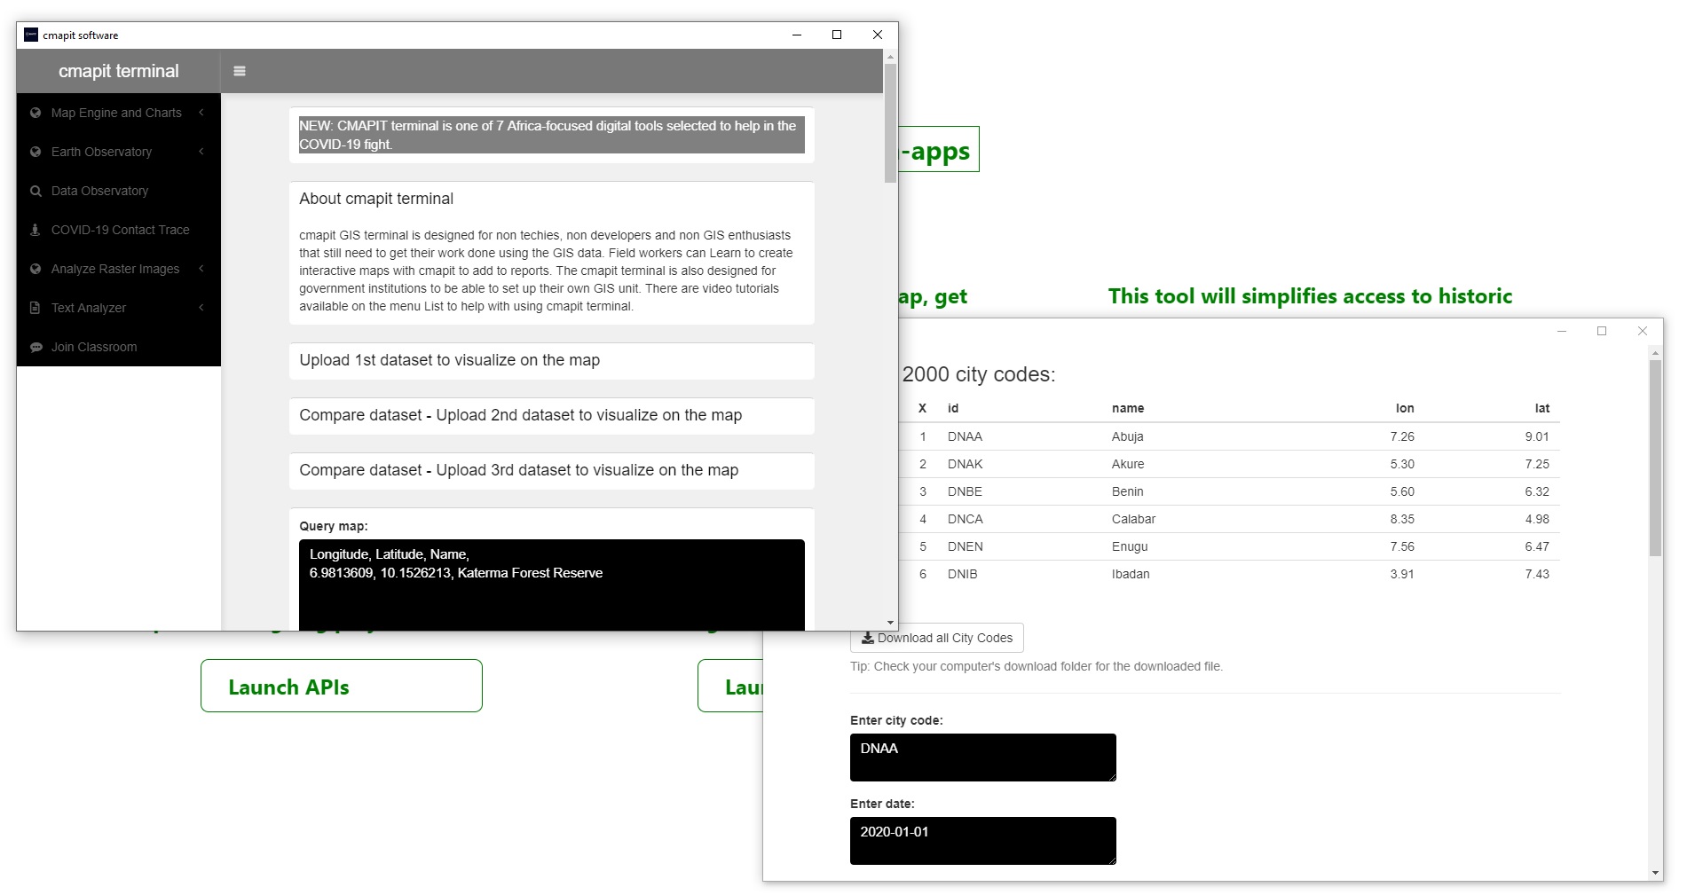Click the DNEN cell in city codes table

965,546
